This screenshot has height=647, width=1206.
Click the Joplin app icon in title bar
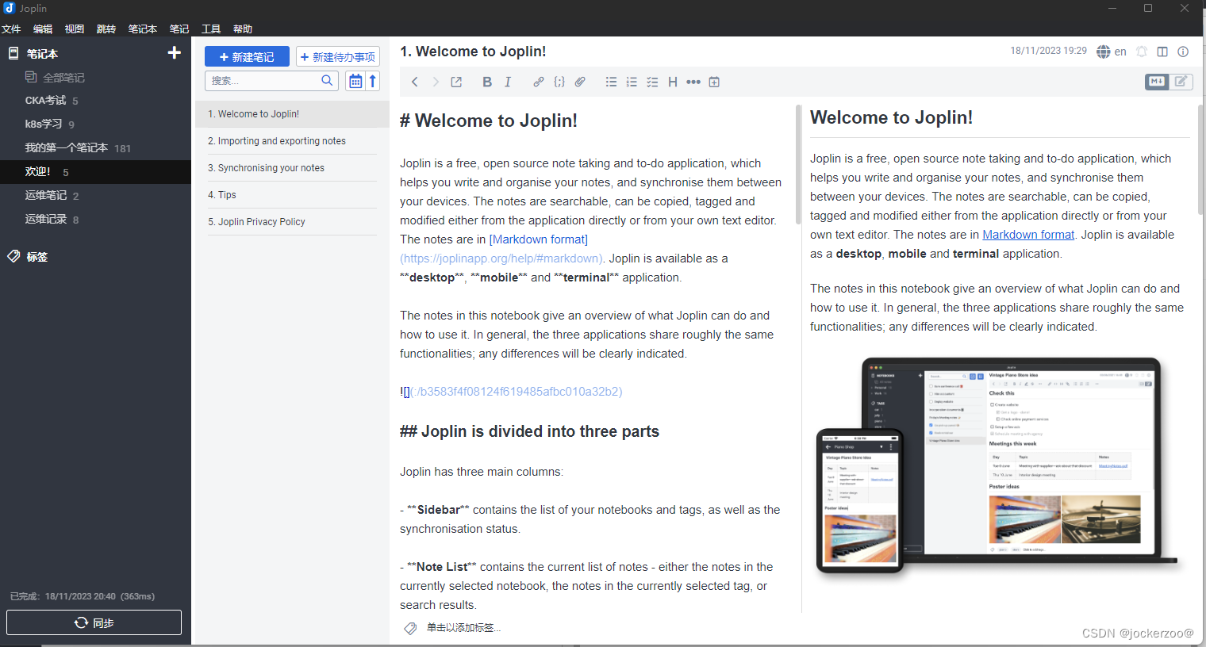tap(10, 8)
